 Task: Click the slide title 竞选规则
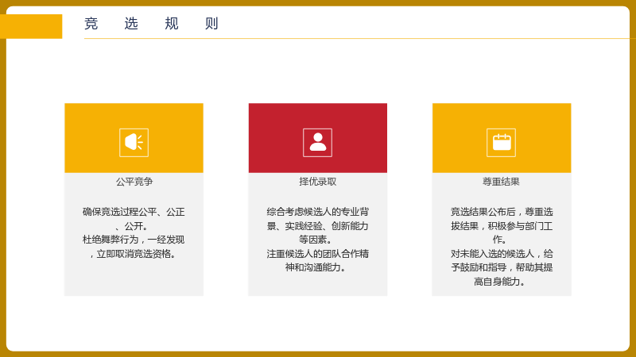[151, 24]
